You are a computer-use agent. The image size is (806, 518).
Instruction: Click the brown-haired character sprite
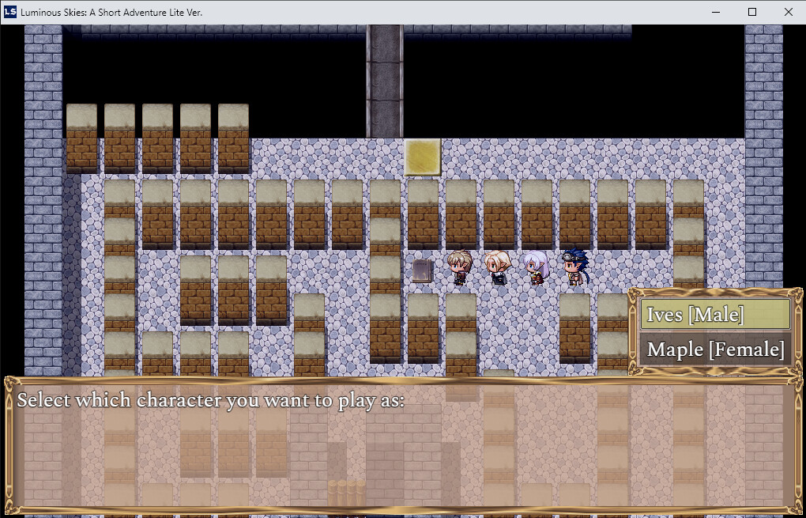[459, 267]
